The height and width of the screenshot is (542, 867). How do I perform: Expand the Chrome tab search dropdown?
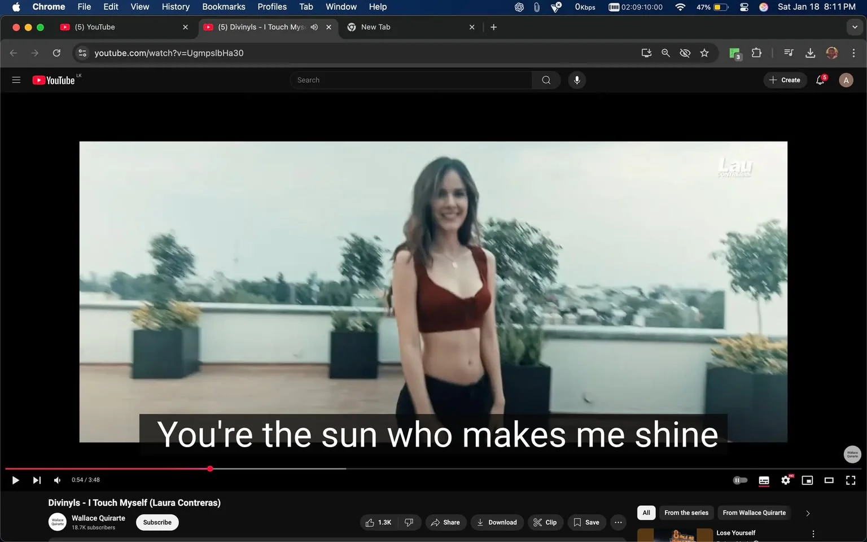point(855,27)
